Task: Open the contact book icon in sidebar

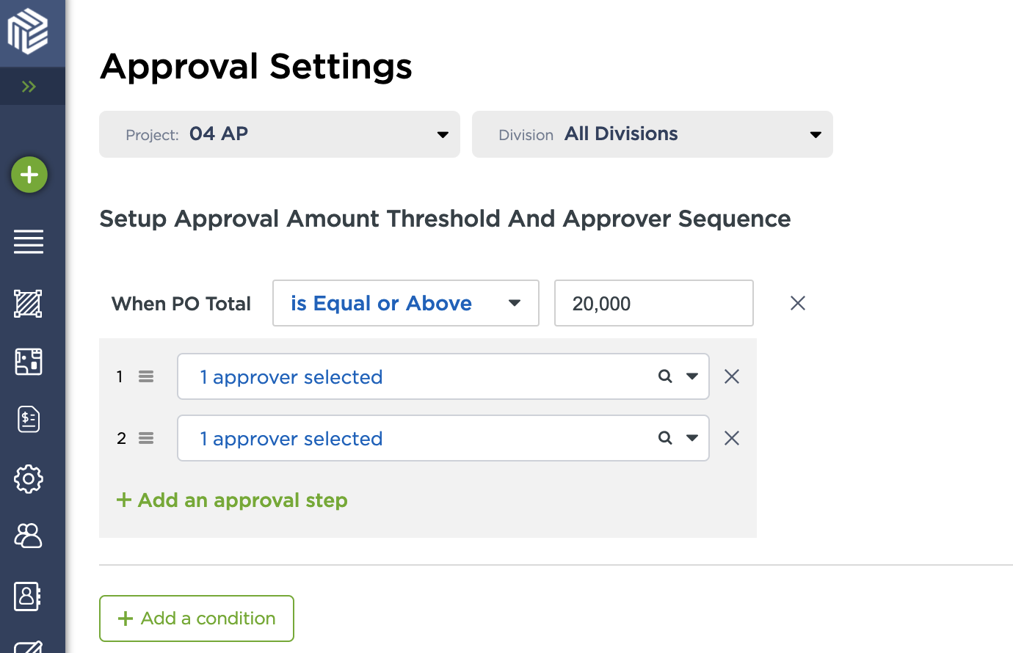Action: pyautogui.click(x=28, y=596)
